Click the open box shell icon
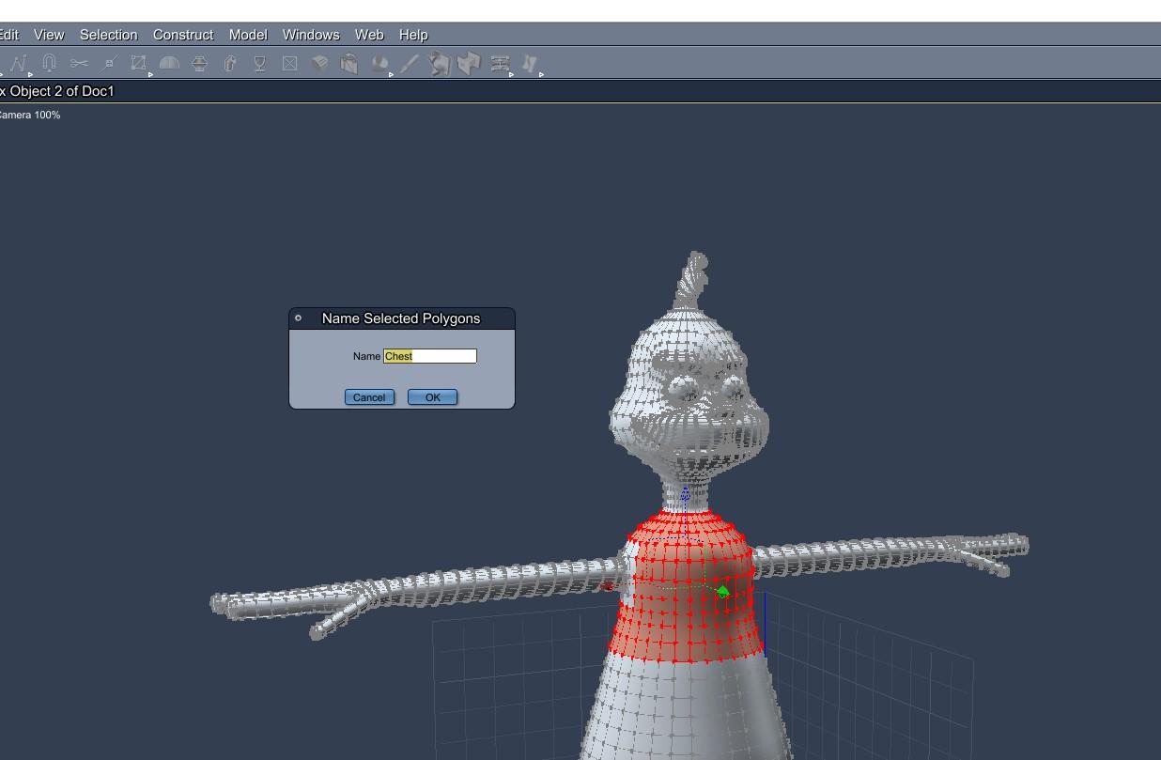This screenshot has width=1161, height=760. pyautogui.click(x=349, y=63)
